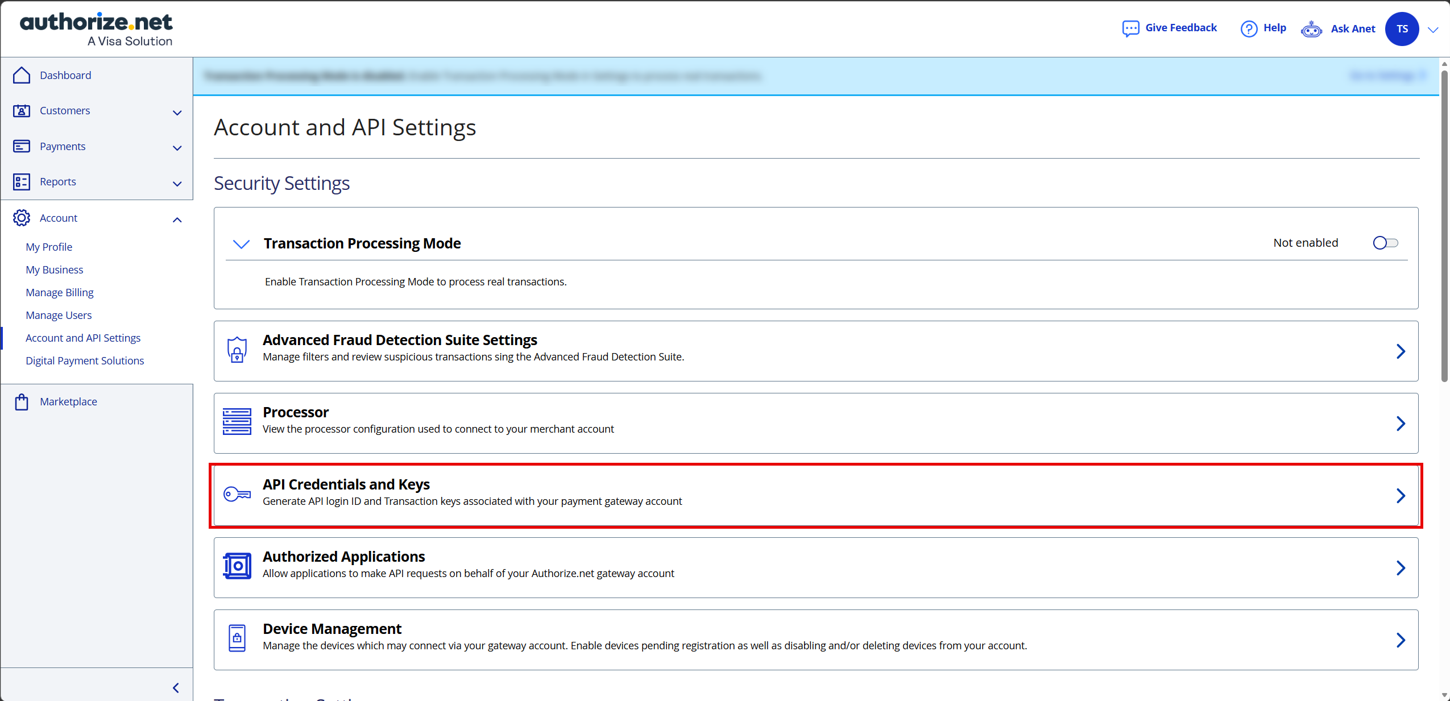Click the scrollbar down arrow
The width and height of the screenshot is (1450, 701).
[1444, 695]
